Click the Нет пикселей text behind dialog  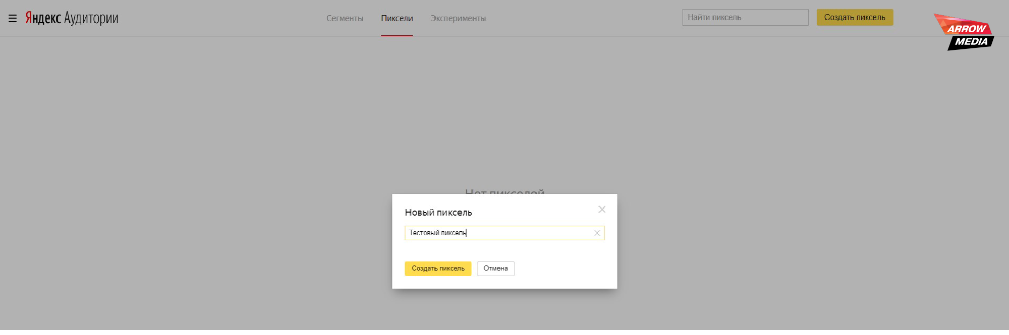pyautogui.click(x=504, y=191)
